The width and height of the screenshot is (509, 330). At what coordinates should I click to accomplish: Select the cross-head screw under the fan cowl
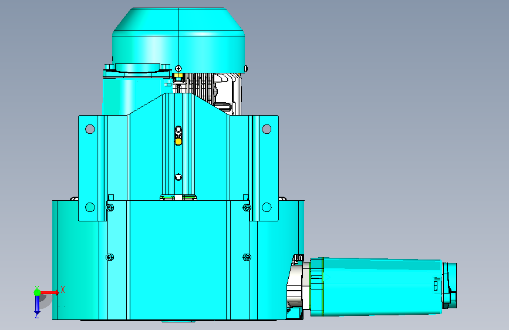(178, 69)
